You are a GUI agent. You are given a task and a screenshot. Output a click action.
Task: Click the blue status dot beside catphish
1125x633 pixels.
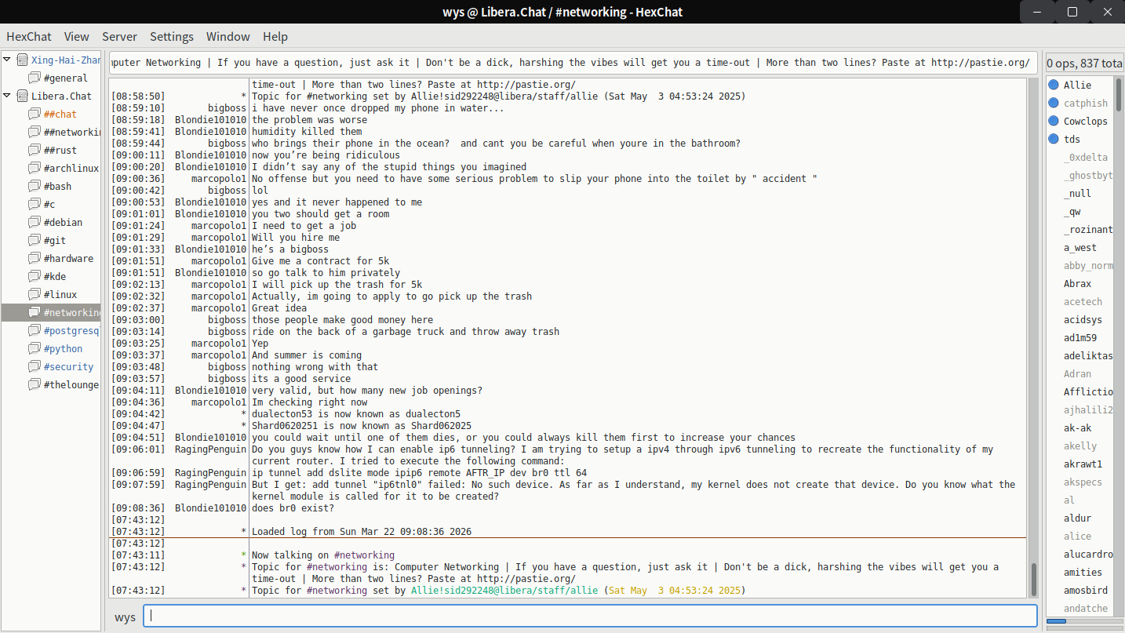click(x=1054, y=103)
